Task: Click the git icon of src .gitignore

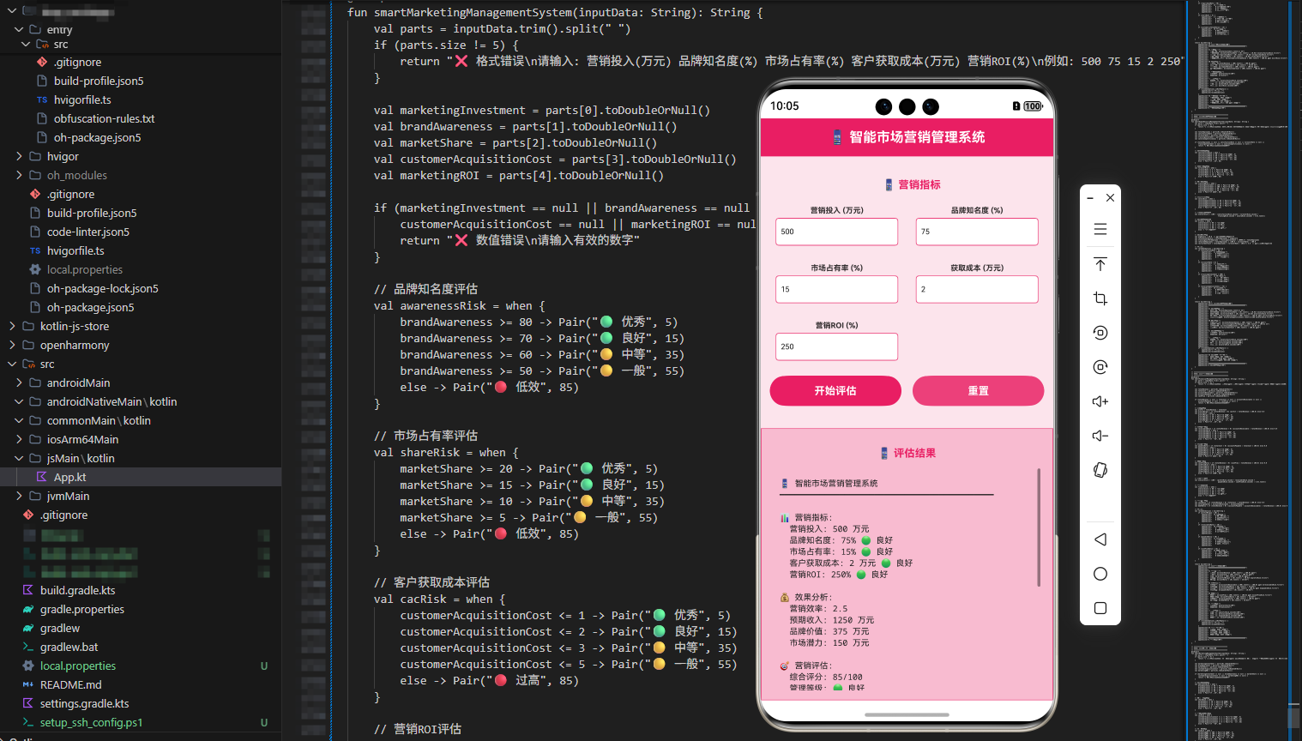Action: point(42,62)
